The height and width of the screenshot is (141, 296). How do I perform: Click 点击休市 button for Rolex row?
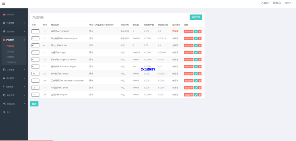point(189,45)
